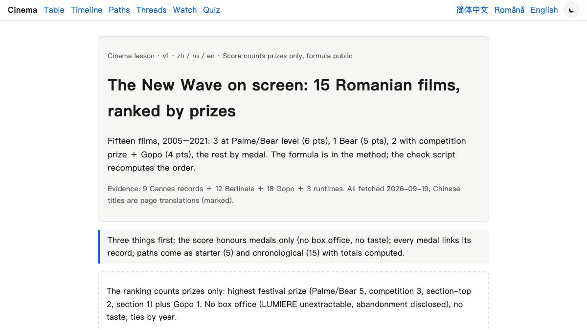
Task: Click the Three things first callout
Action: 293,246
